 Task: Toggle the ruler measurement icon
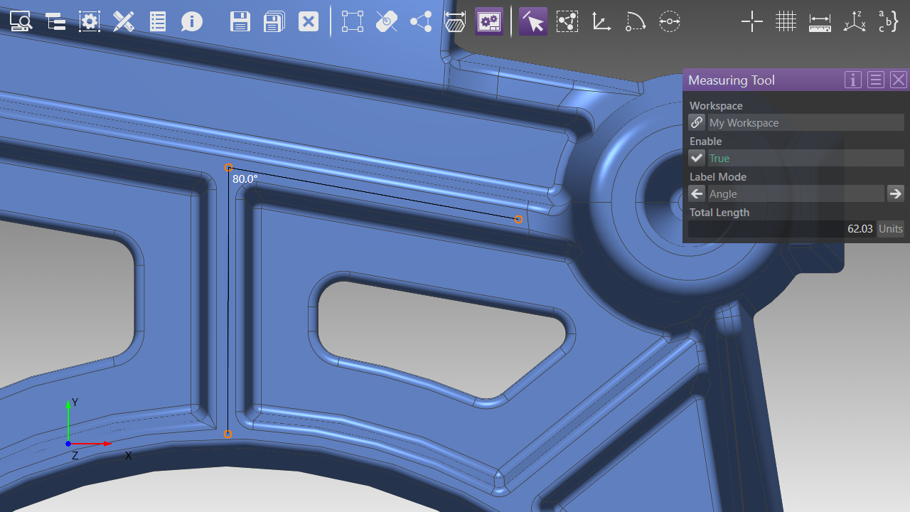(820, 21)
